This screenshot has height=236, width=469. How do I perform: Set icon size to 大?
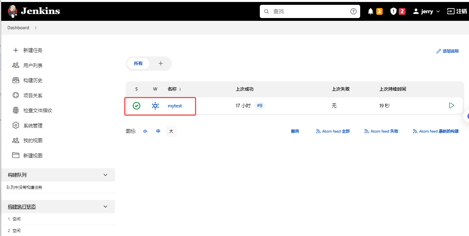pos(171,131)
